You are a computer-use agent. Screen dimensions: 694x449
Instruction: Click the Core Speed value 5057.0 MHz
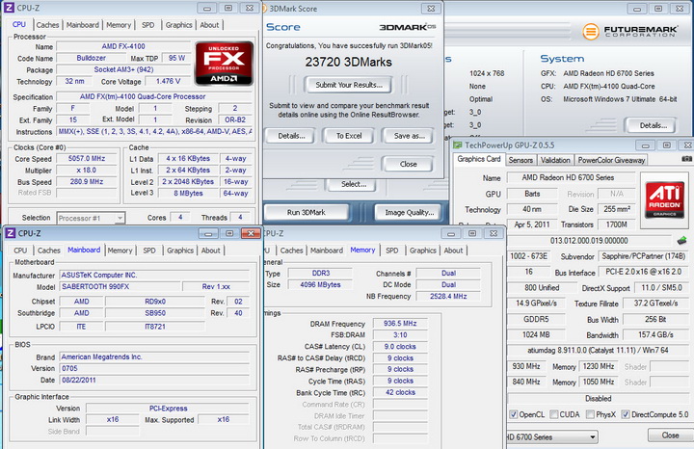pos(87,158)
